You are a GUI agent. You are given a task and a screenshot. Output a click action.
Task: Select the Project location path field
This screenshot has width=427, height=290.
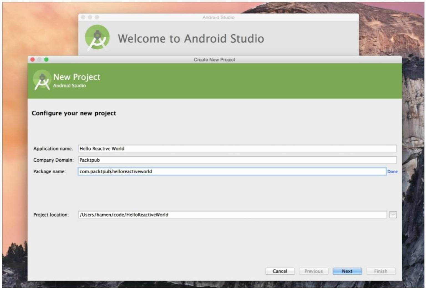pos(232,215)
